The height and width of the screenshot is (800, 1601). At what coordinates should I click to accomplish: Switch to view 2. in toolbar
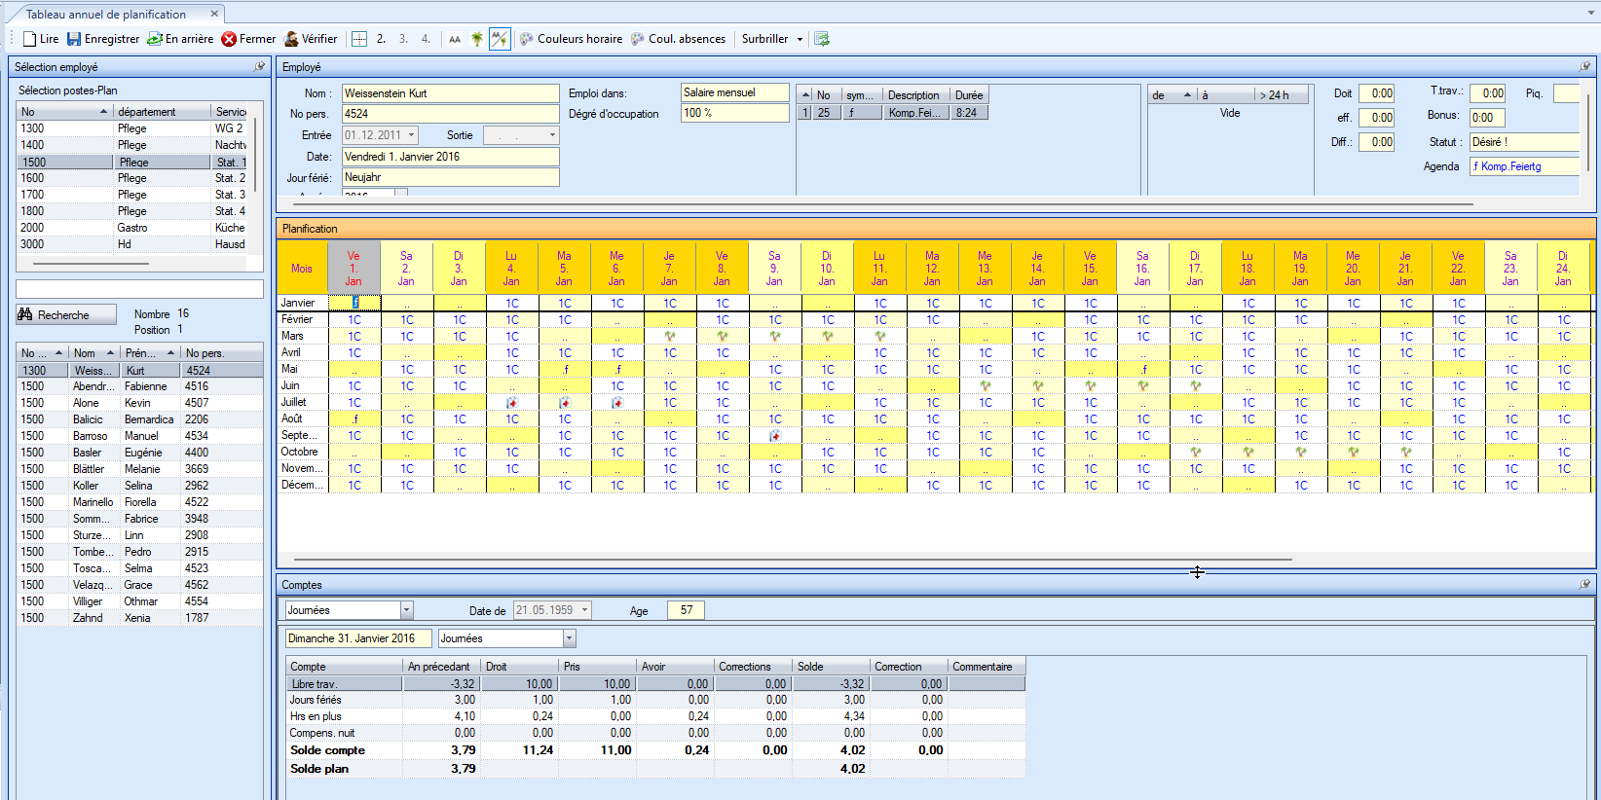(x=381, y=39)
